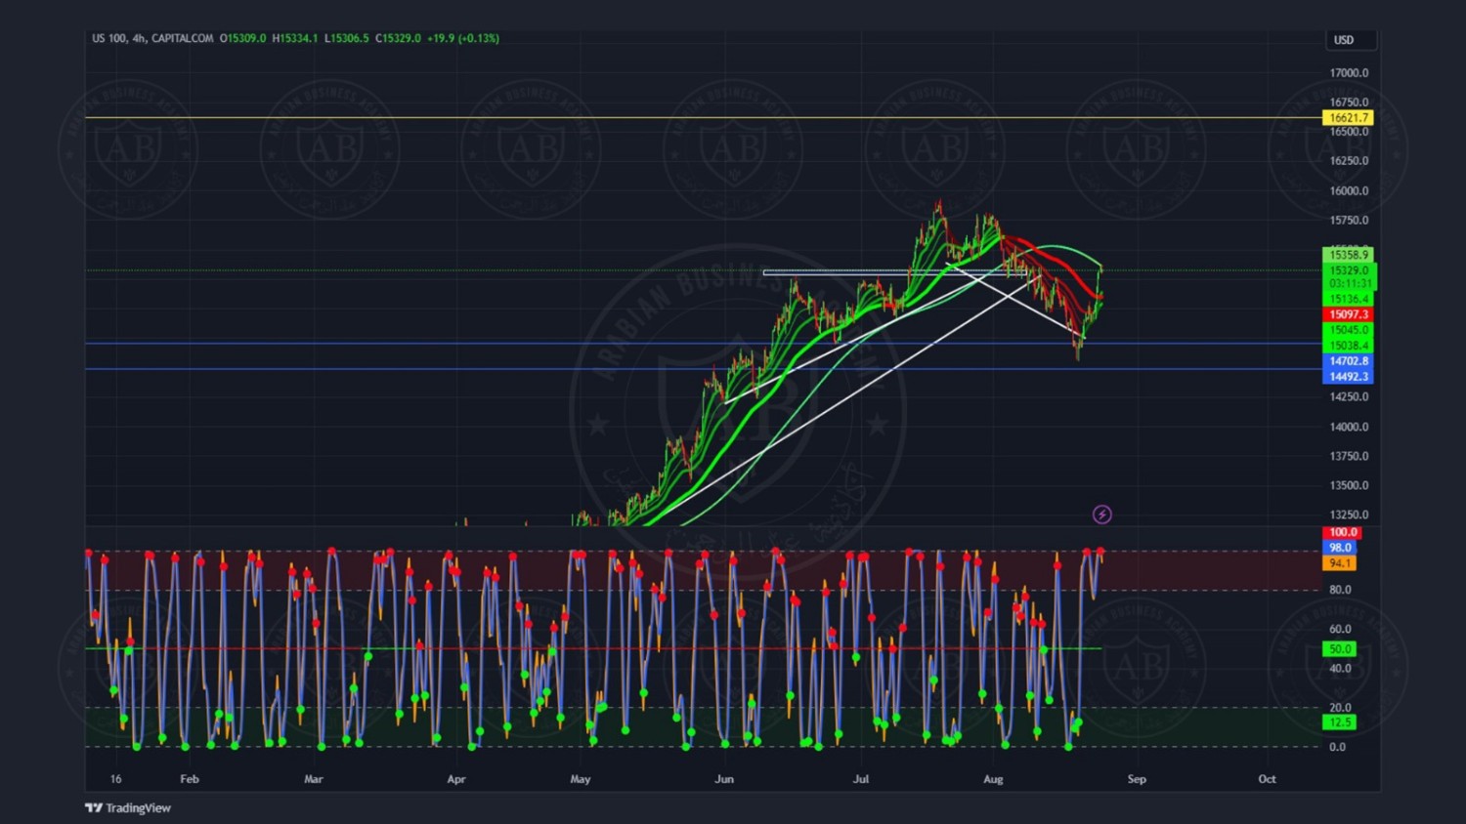Click the Apr label on time axis
Screen dimensions: 1466x824
pos(456,779)
